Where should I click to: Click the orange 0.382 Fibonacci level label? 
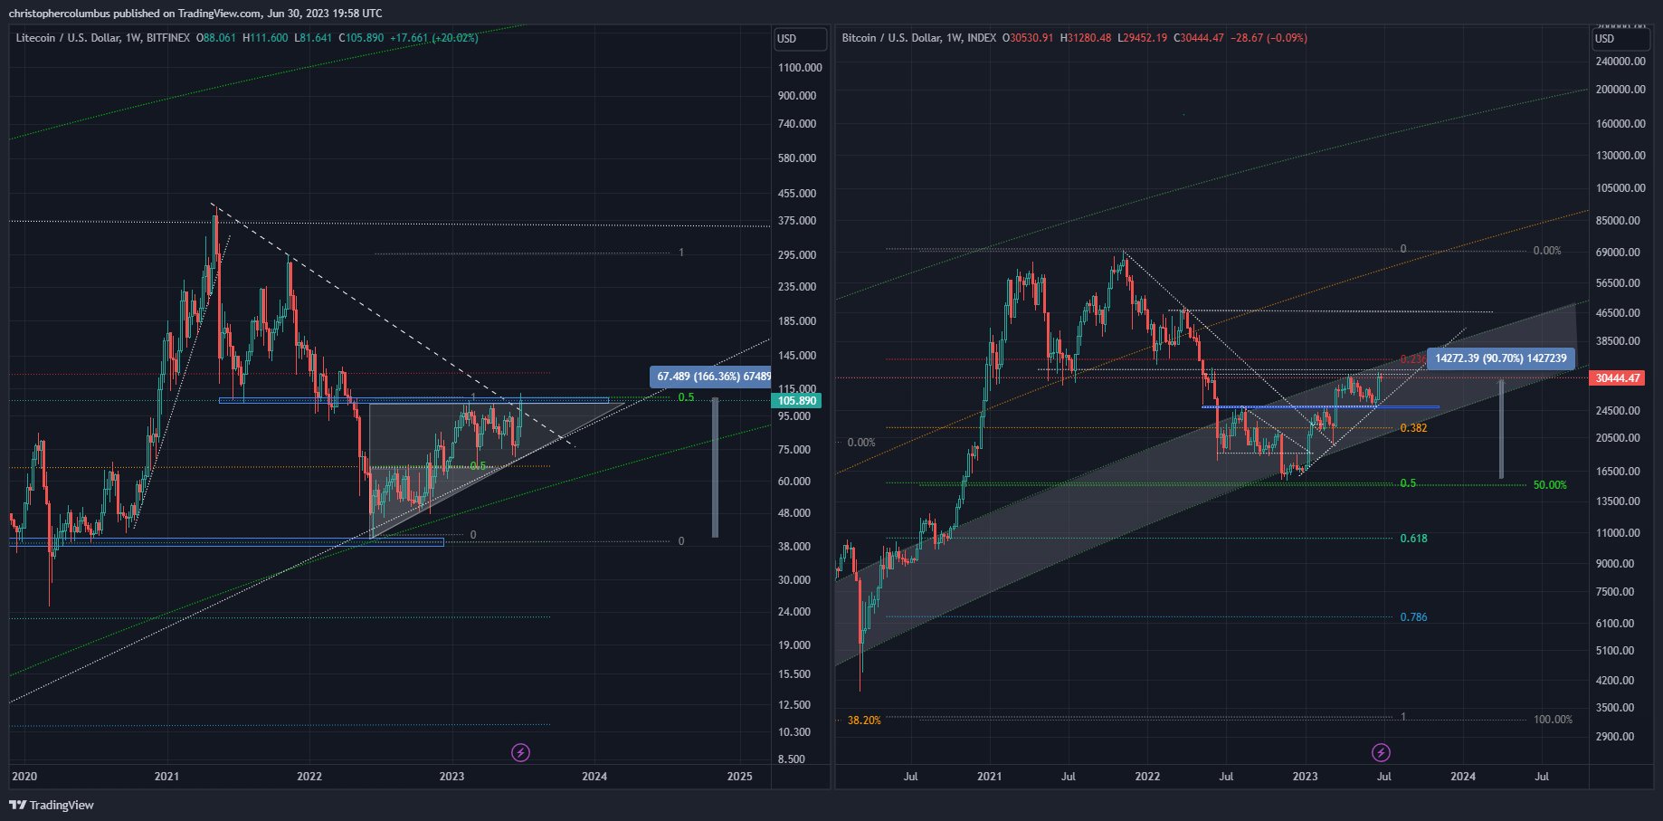pyautogui.click(x=1413, y=428)
